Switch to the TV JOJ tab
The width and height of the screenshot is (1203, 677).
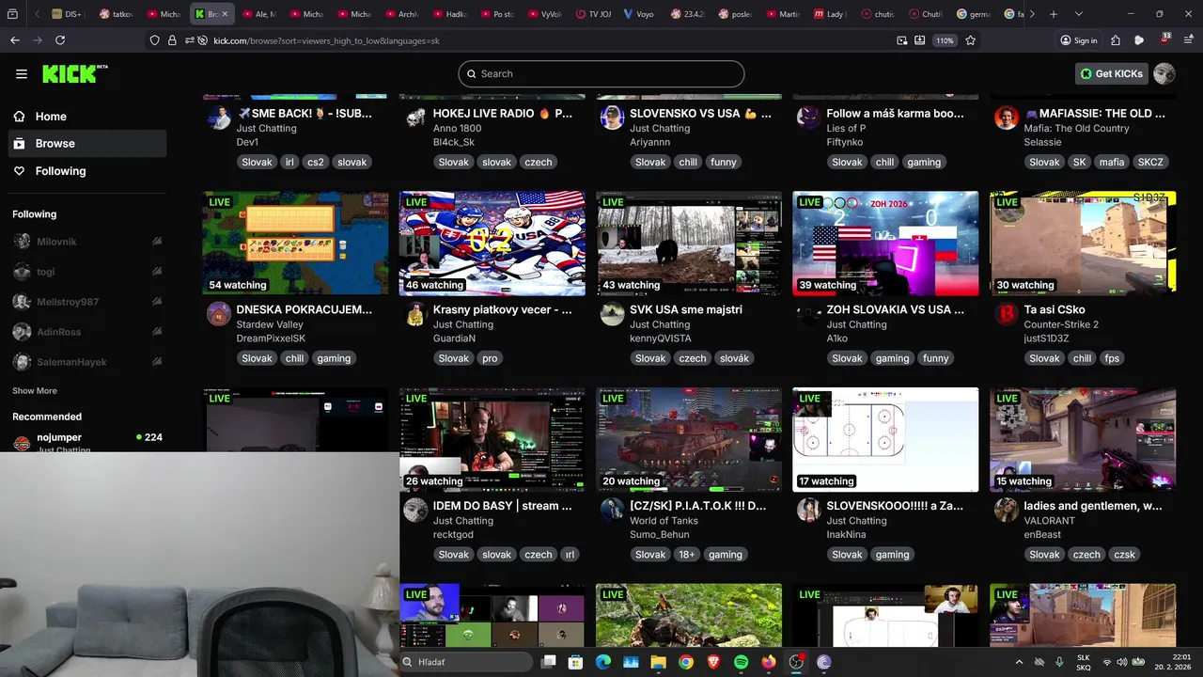pyautogui.click(x=592, y=14)
